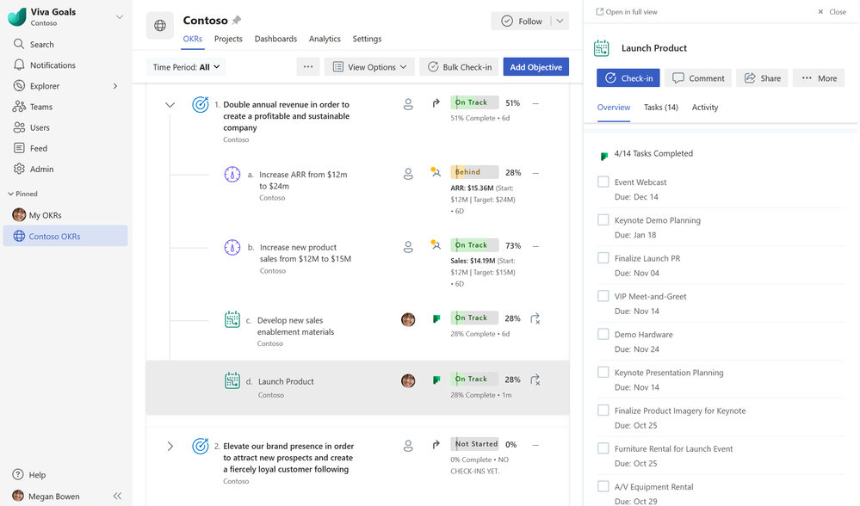Switch to the Dashboards tab

coord(275,39)
